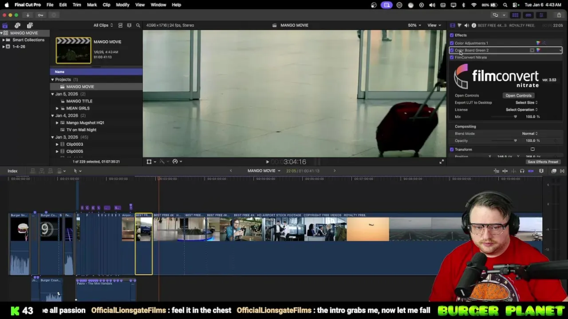Select MANGO TITLE in browser list

pos(79,101)
